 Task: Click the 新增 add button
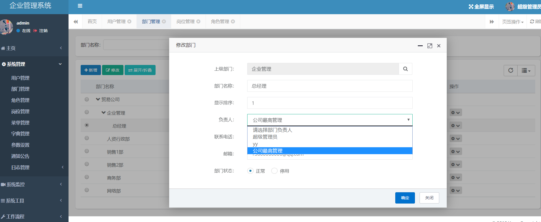[91, 70]
